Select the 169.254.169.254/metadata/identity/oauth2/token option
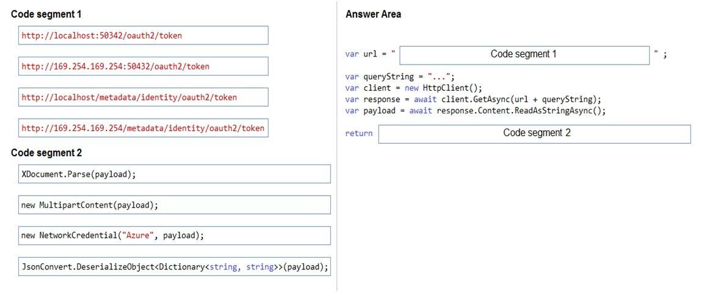This screenshot has height=298, width=707. click(143, 129)
